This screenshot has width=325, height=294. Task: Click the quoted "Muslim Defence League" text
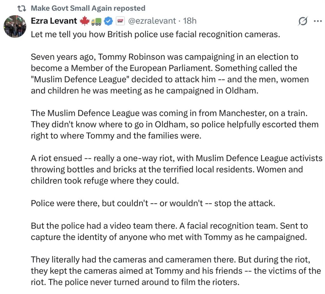tap(79, 79)
